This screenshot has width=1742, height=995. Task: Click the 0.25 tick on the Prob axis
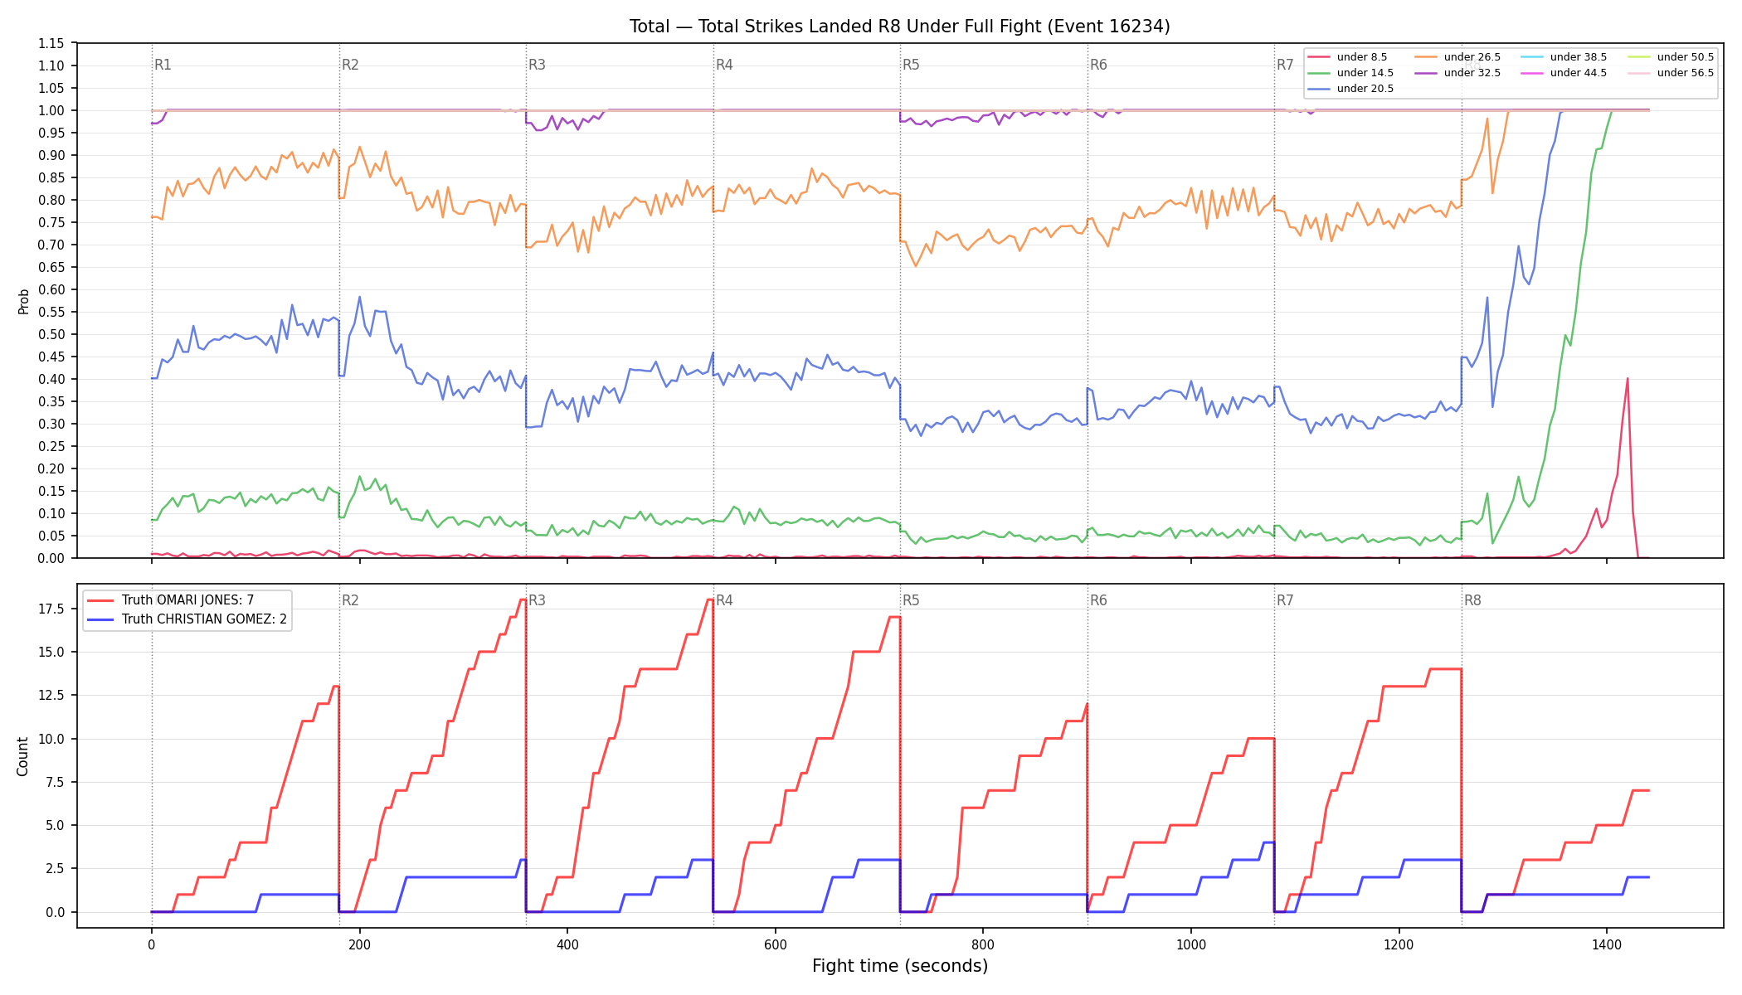point(51,446)
